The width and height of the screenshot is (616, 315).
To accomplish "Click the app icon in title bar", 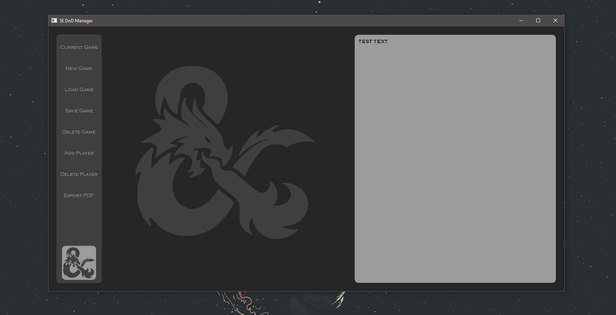I will [x=54, y=21].
